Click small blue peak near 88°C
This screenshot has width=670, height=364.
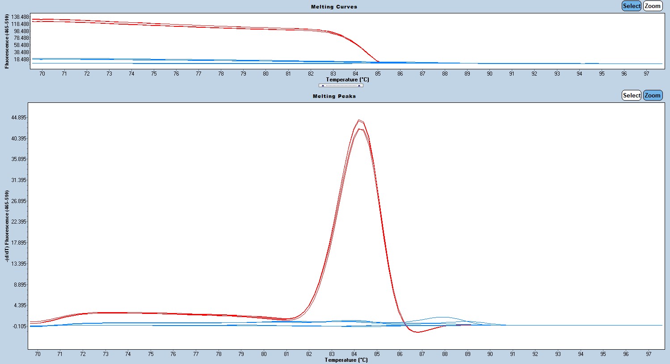pyautogui.click(x=441, y=317)
